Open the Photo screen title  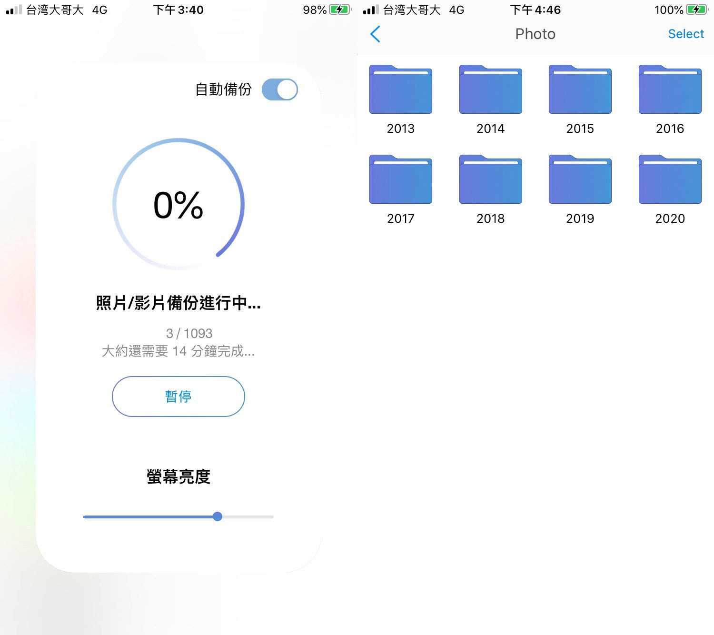point(535,34)
